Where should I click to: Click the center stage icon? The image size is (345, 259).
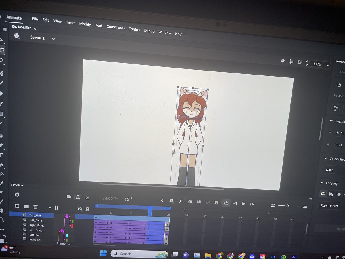(x=283, y=61)
